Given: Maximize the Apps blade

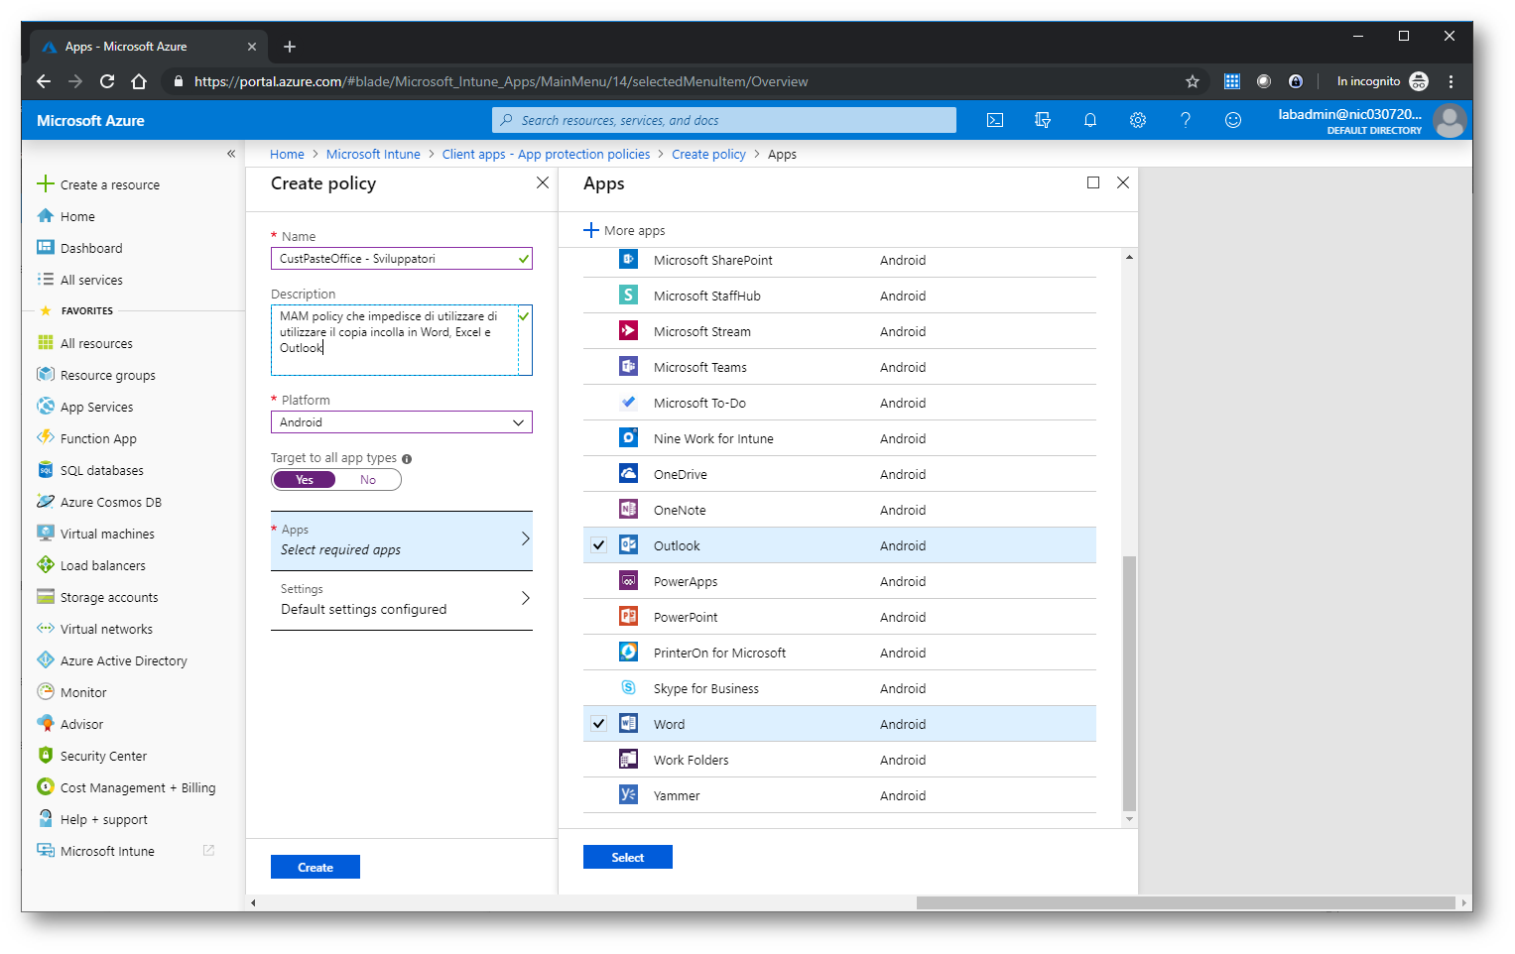Looking at the screenshot, I should (x=1093, y=182).
